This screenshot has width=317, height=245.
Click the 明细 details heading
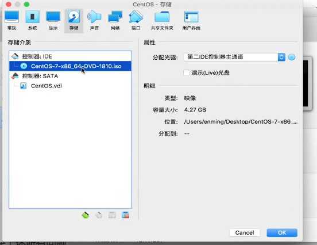(x=149, y=86)
